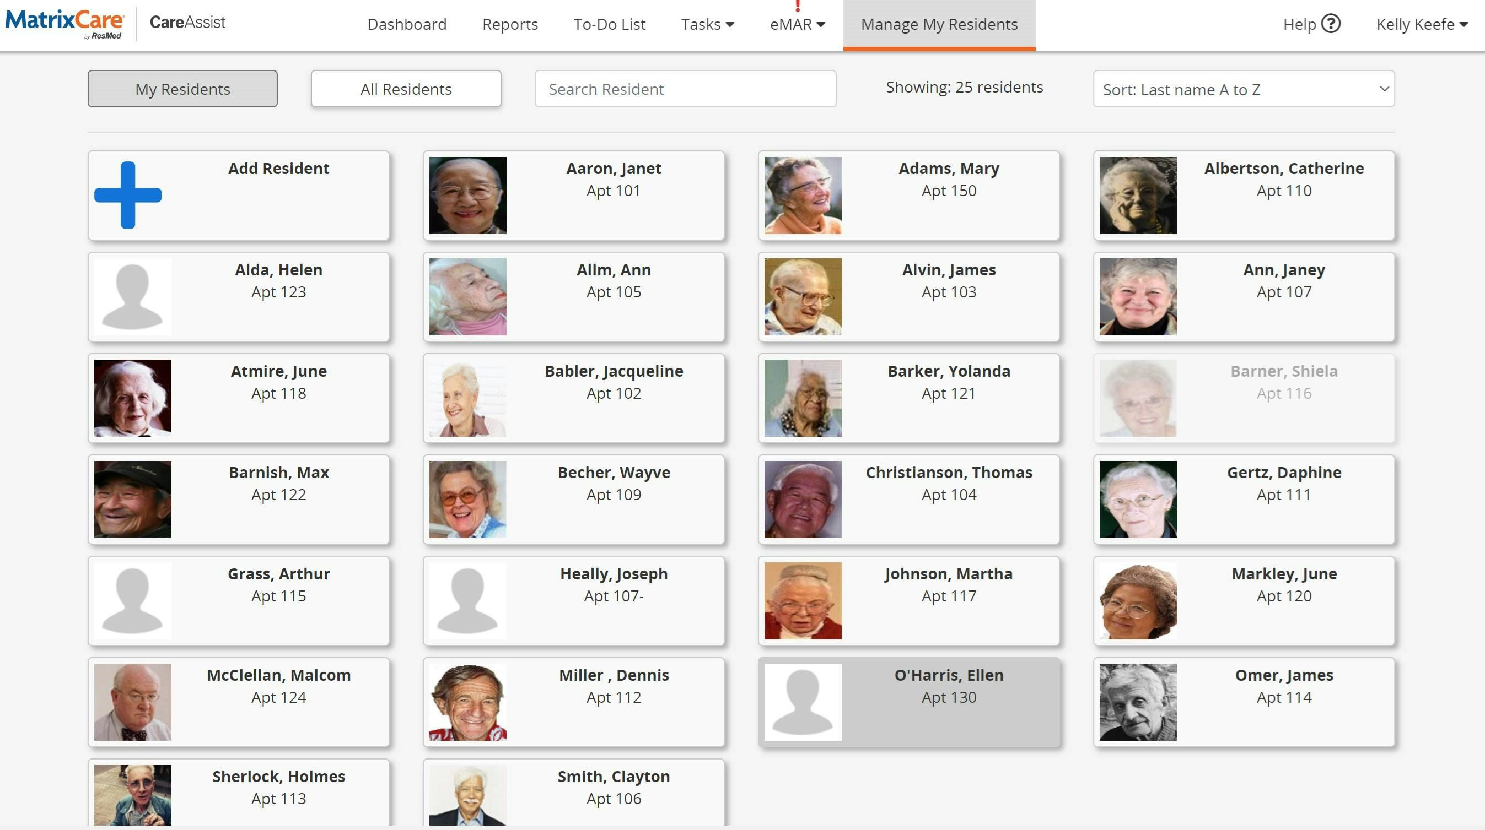This screenshot has height=830, width=1485.
Task: Toggle the My Residents filter
Action: 182,89
